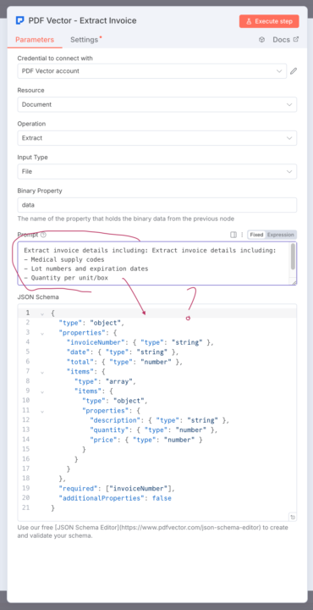This screenshot has width=313, height=610.
Task: Click the "date" key on line 5
Action: tap(78, 352)
